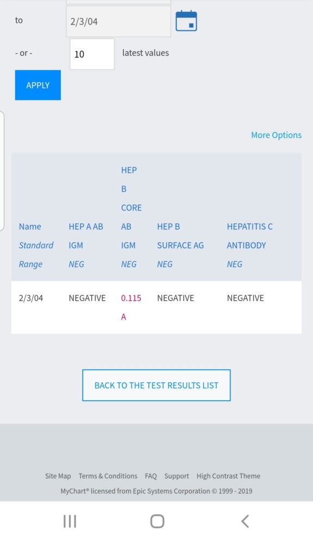Open Terms & Conditions footer link
313x543 pixels.
click(108, 476)
